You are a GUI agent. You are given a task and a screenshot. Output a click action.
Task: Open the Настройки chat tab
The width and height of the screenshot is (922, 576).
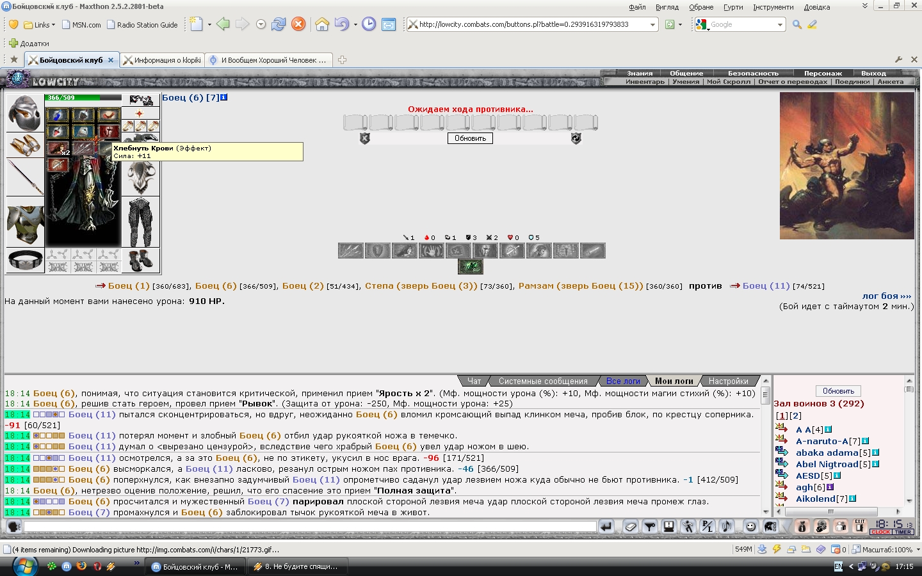728,381
